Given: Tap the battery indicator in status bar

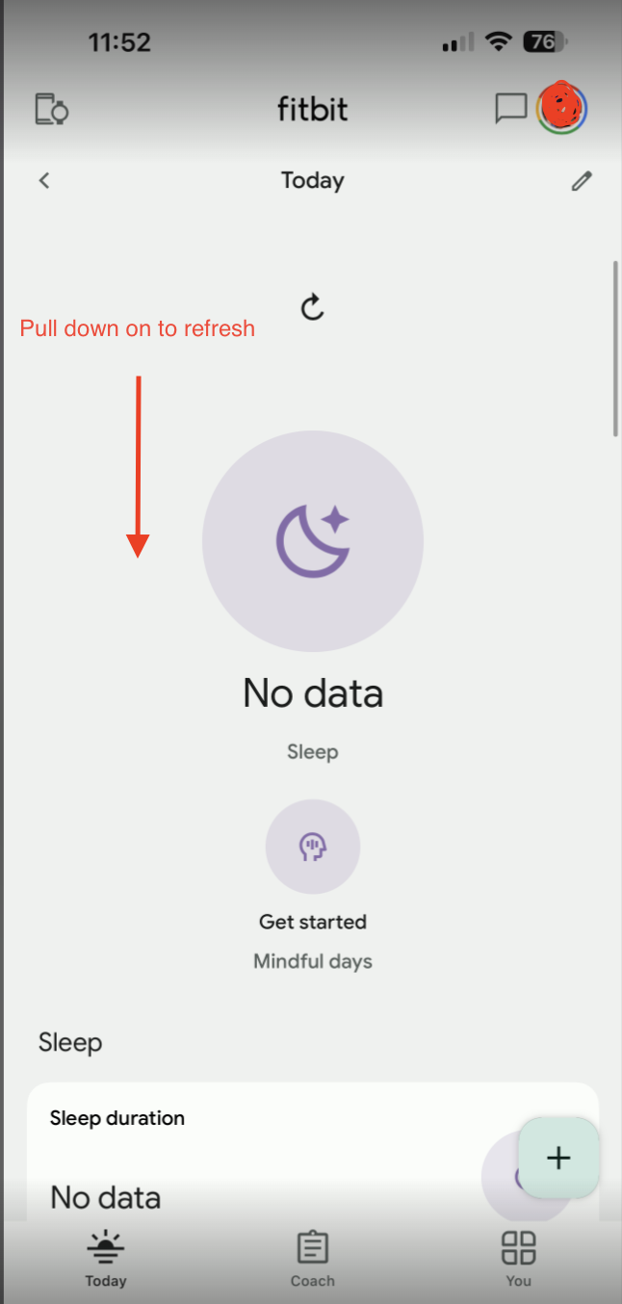Looking at the screenshot, I should point(546,41).
